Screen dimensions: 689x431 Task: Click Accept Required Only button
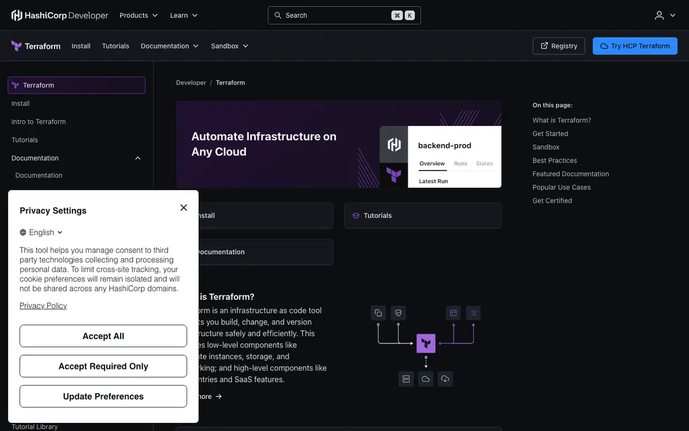103,366
